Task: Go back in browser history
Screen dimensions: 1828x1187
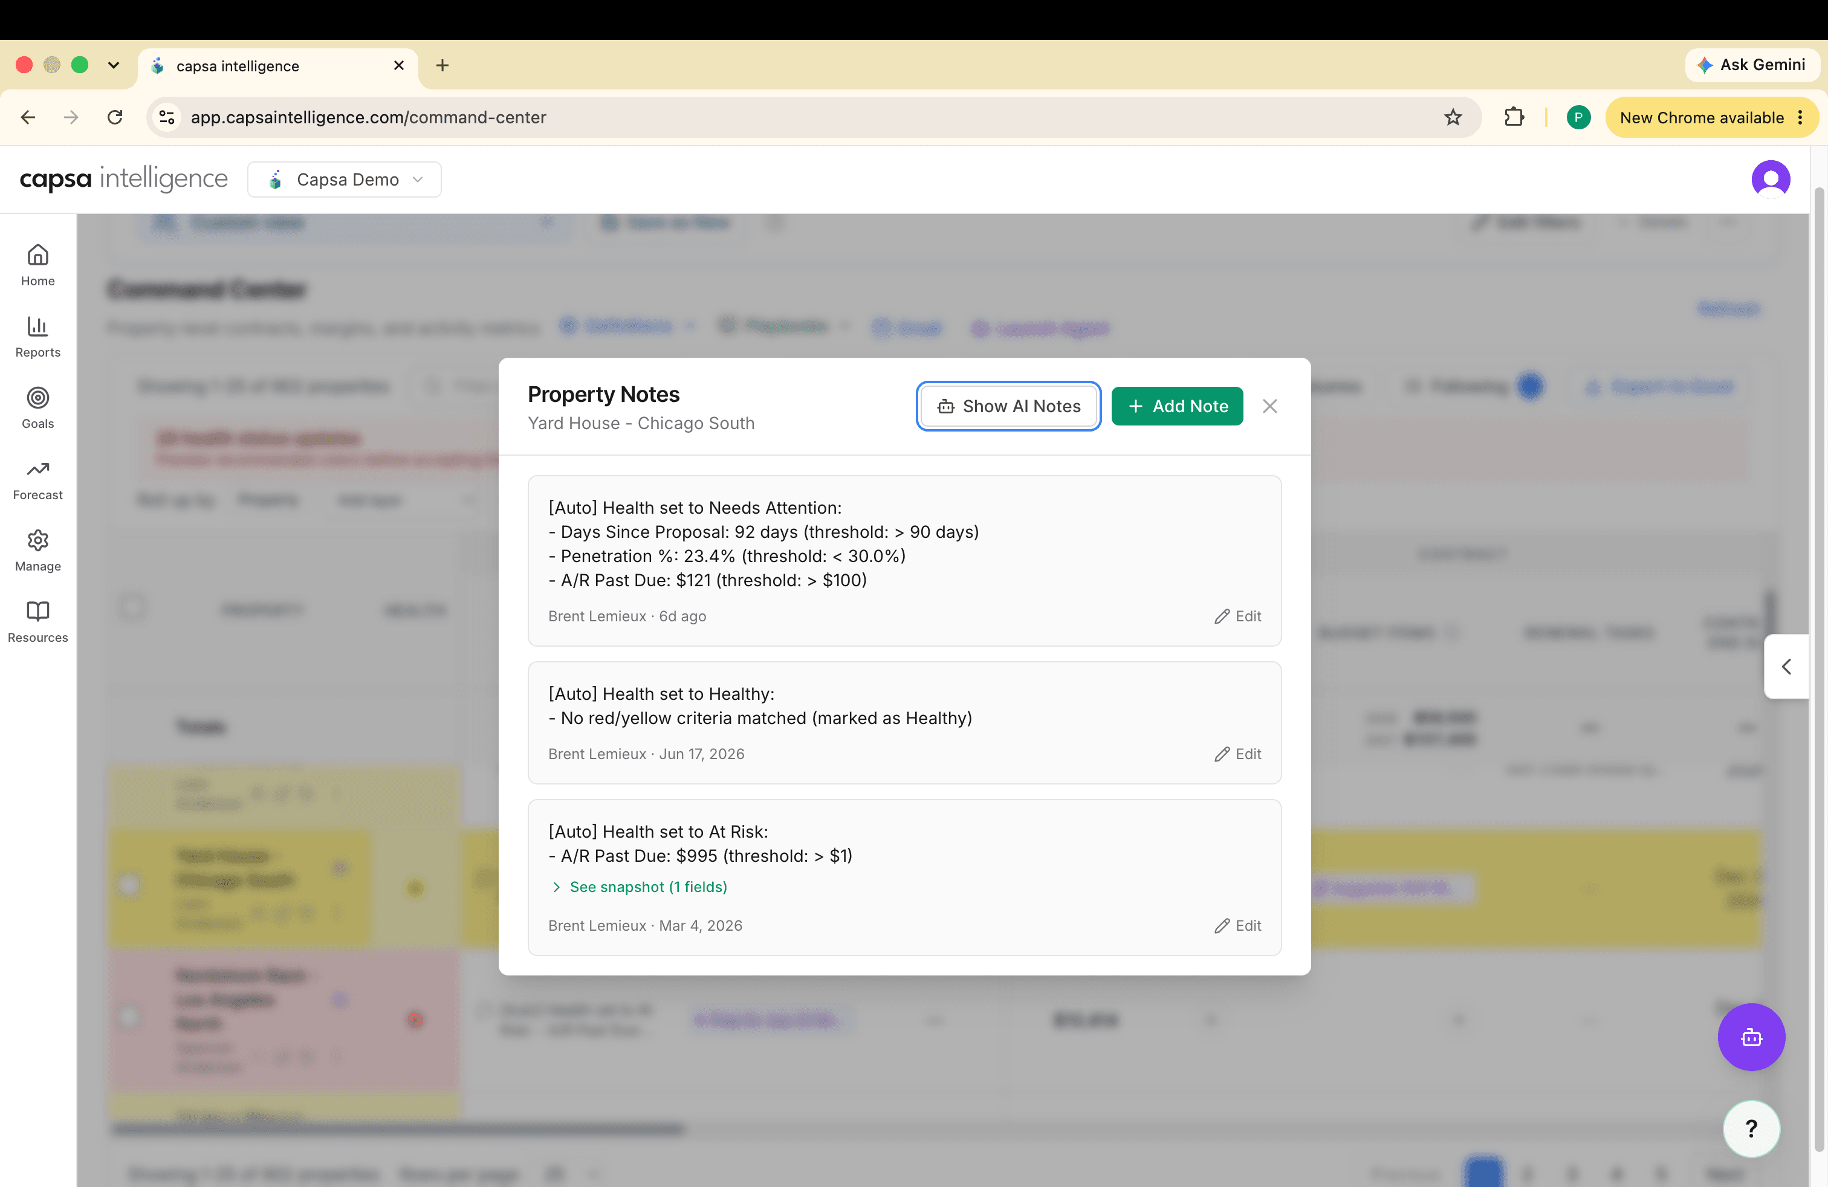Action: pos(28,117)
